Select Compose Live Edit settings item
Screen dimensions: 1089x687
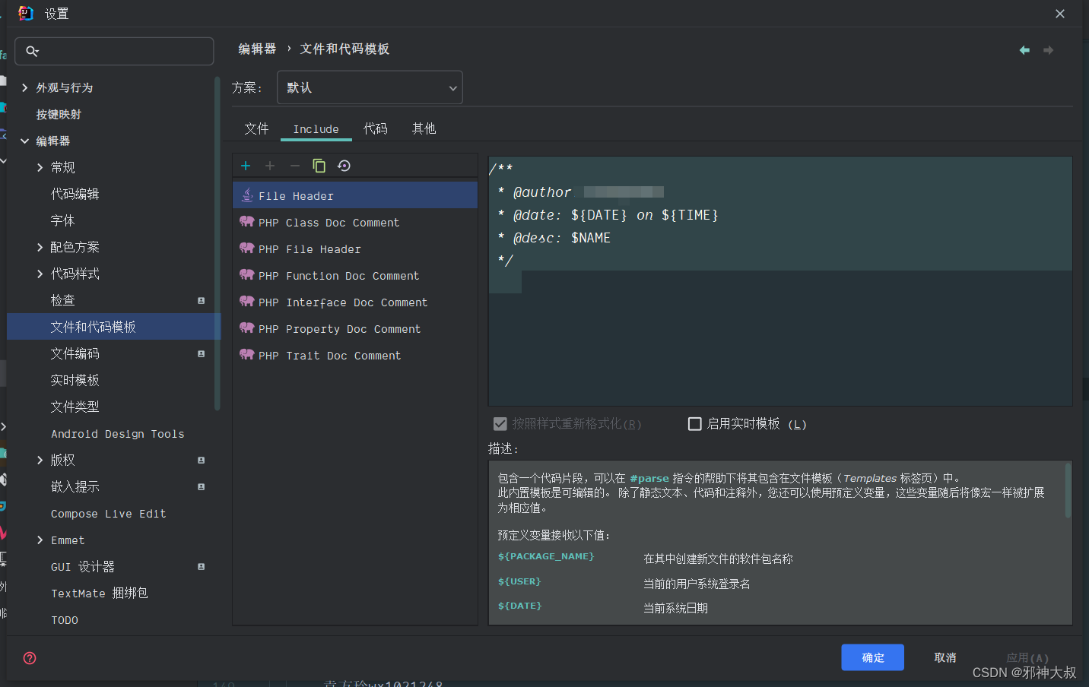[108, 514]
